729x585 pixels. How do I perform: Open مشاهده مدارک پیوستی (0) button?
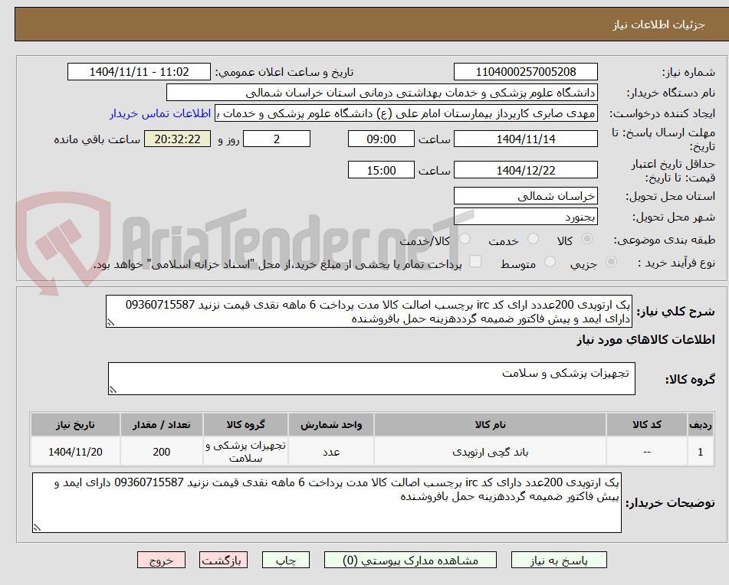[x=410, y=560]
